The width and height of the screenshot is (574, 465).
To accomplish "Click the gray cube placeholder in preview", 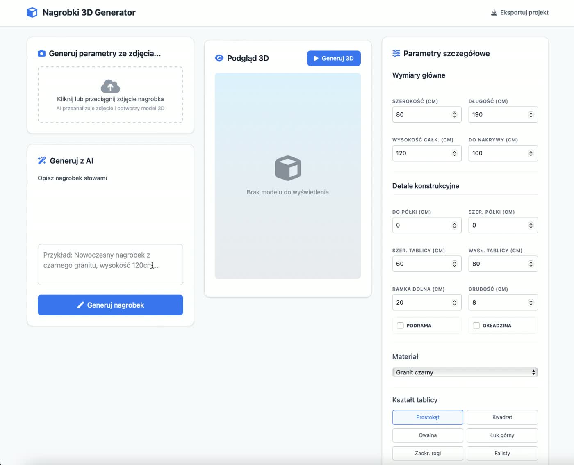I will pos(288,168).
